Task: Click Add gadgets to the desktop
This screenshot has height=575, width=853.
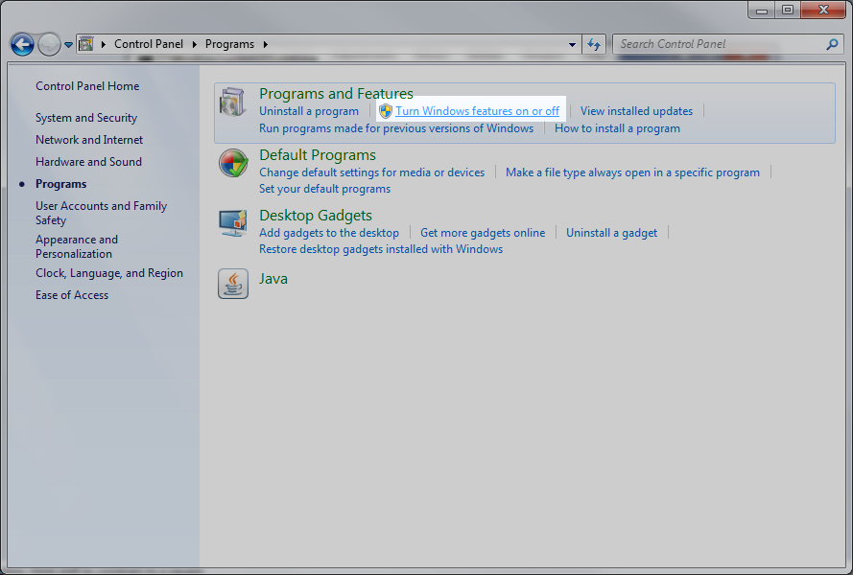Action: [329, 233]
